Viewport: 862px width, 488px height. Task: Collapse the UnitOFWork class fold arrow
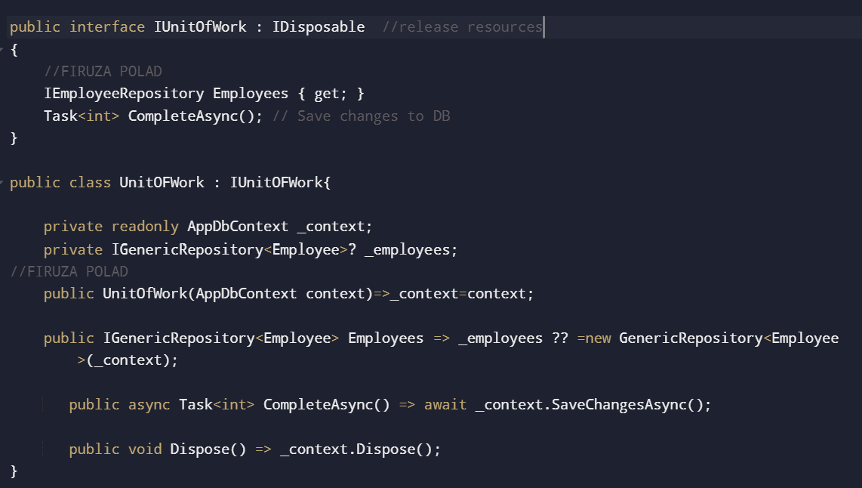click(2, 183)
